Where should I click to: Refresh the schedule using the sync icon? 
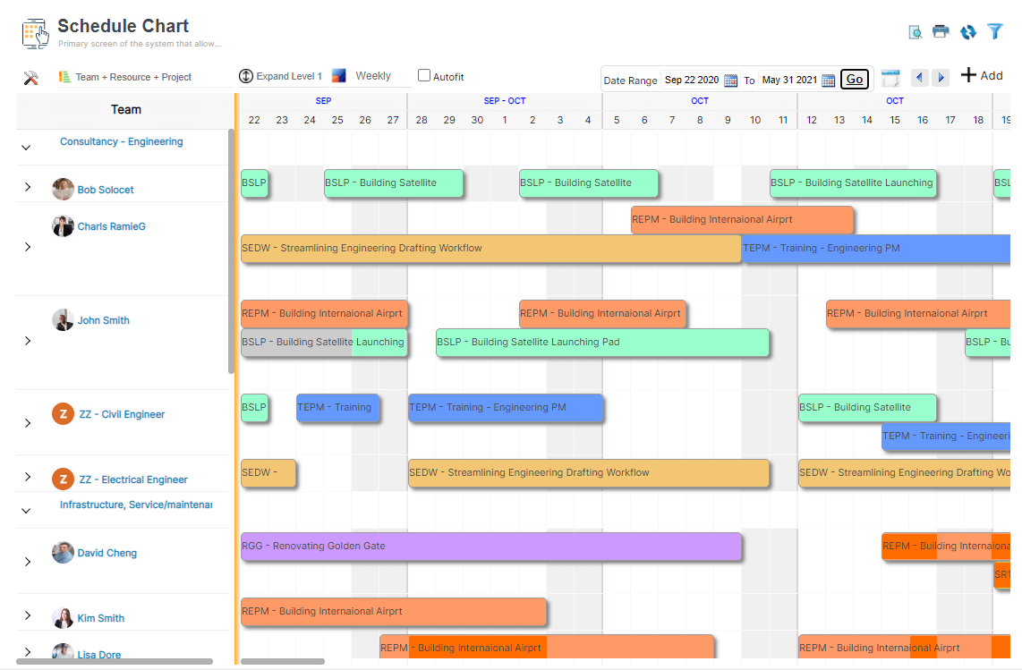tap(967, 31)
